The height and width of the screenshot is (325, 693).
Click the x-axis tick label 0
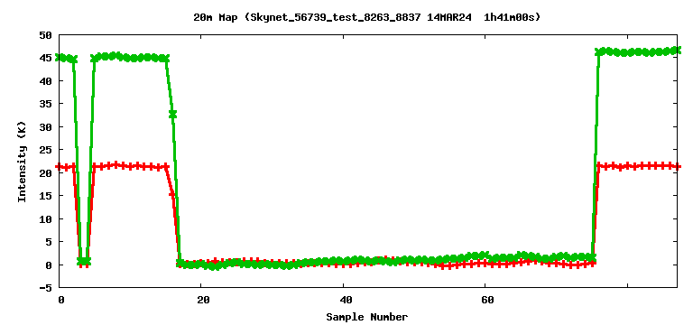(61, 300)
